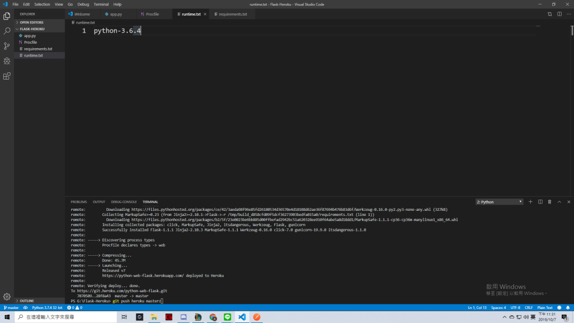The image size is (574, 323).
Task: Open the notifications bell in status bar
Action: [568, 308]
